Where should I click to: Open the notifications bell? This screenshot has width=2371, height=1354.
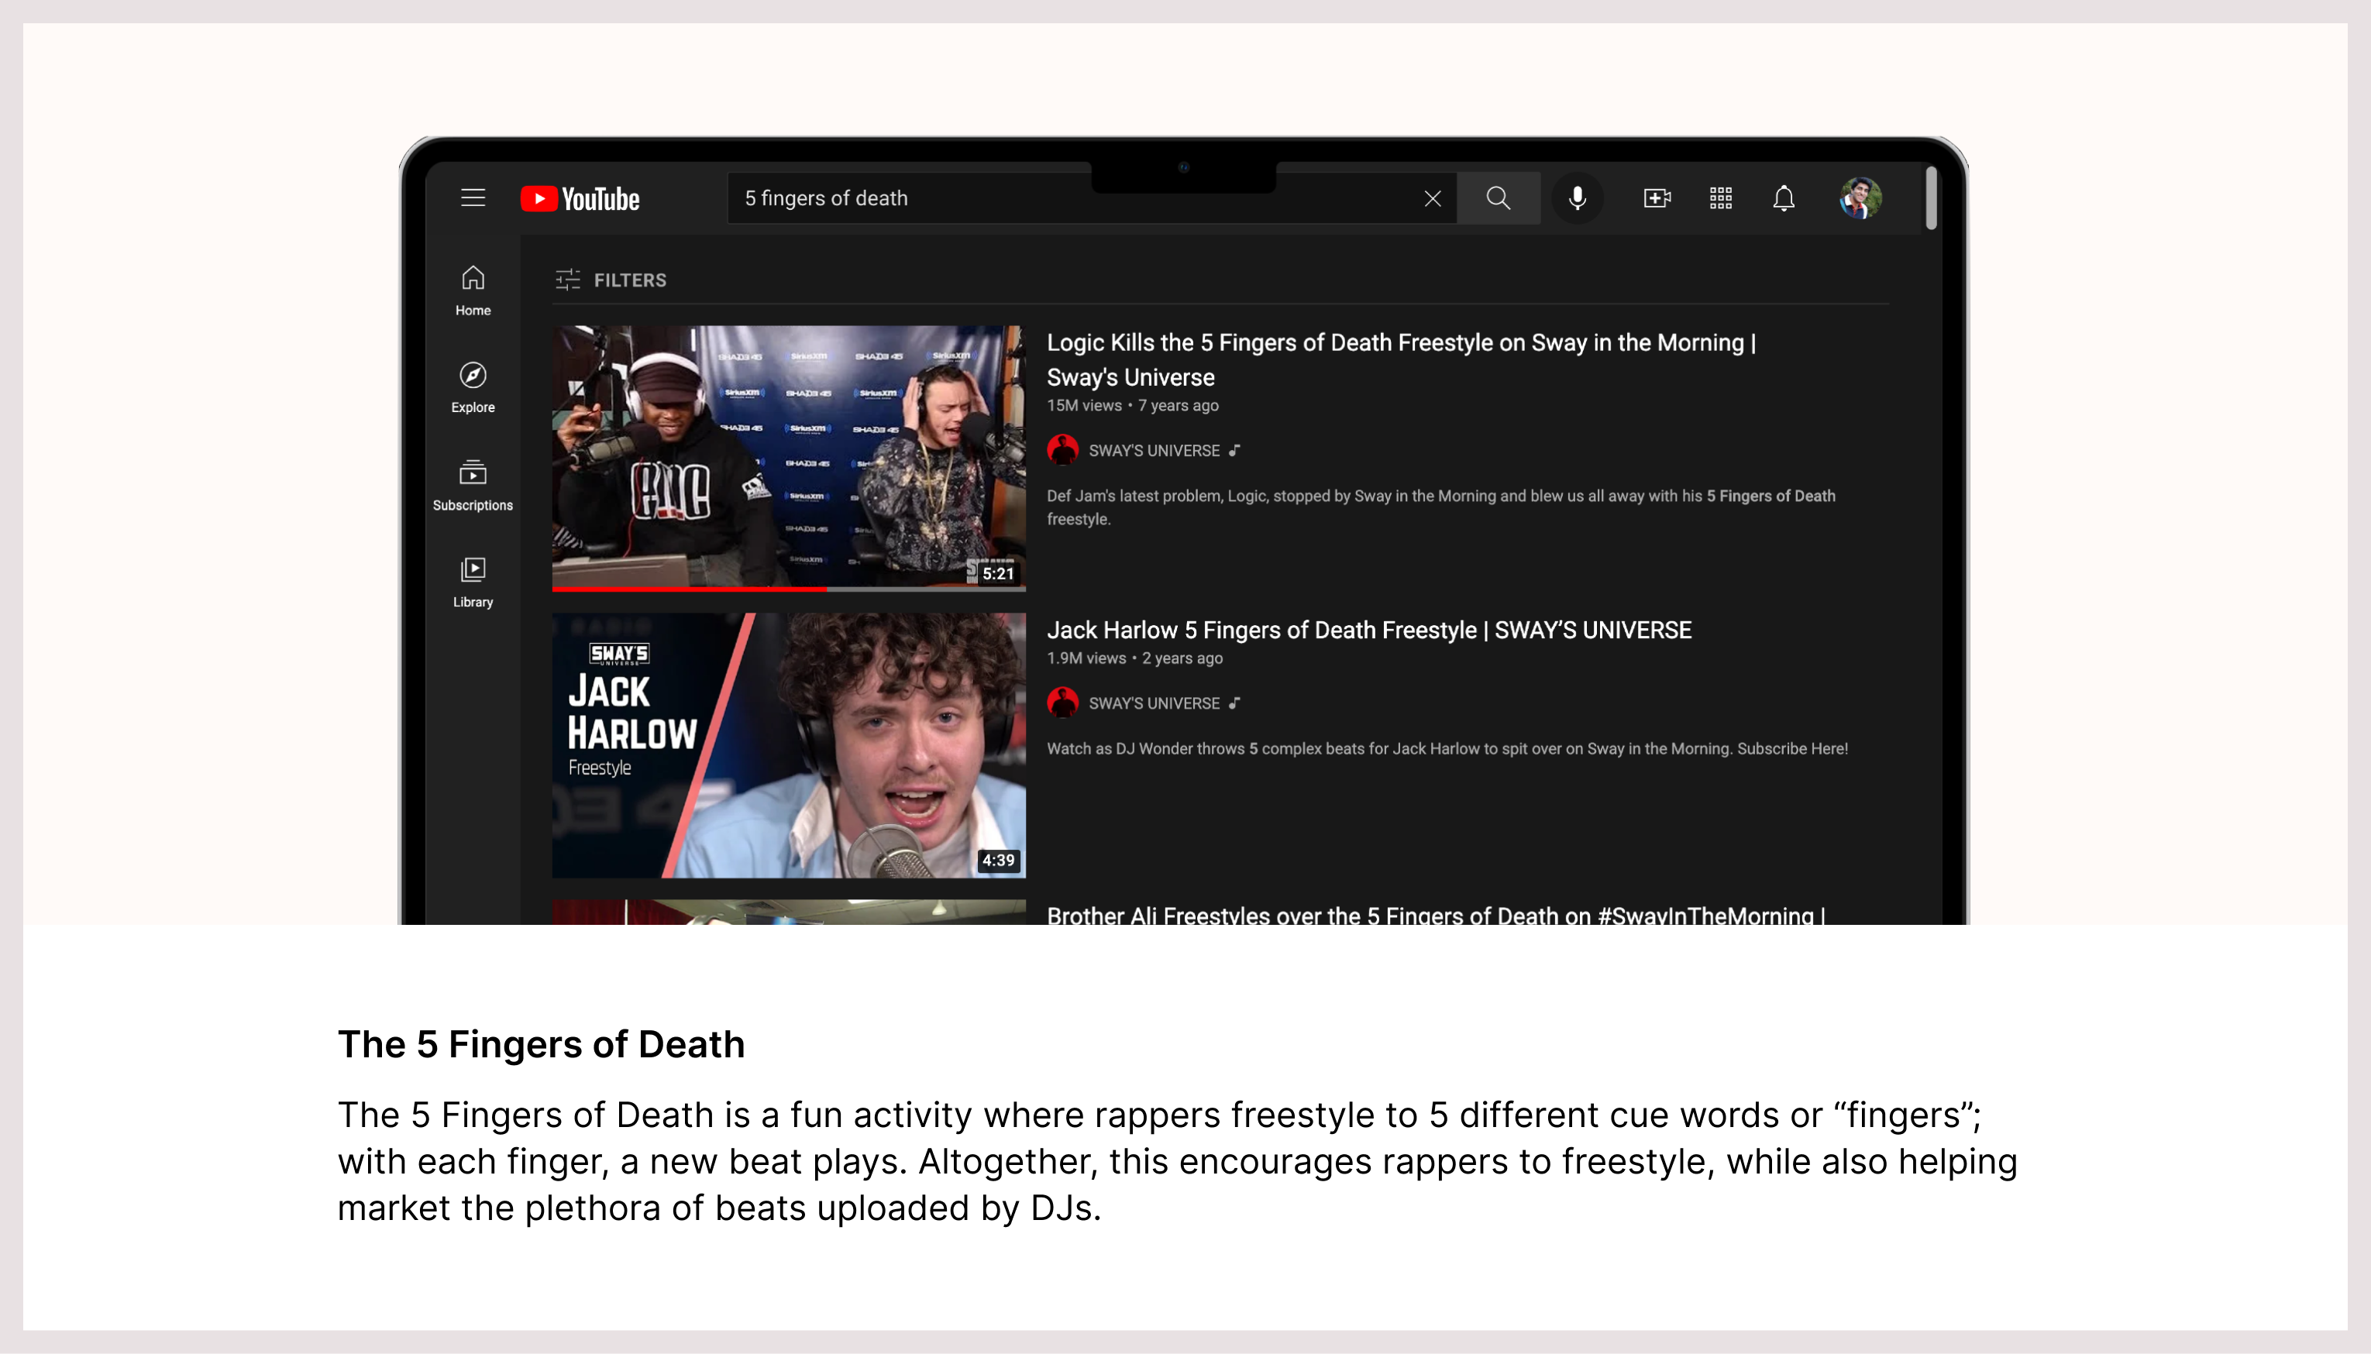pyautogui.click(x=1783, y=198)
